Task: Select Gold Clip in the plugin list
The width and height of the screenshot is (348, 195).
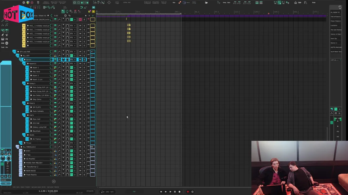Action: 335,38
